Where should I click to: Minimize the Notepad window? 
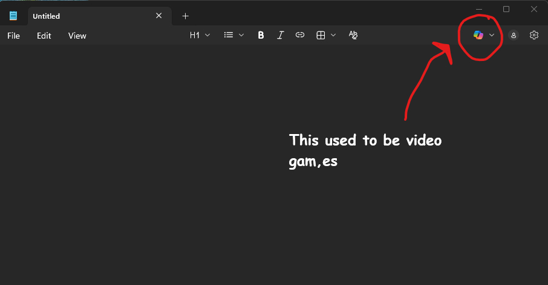tap(479, 9)
